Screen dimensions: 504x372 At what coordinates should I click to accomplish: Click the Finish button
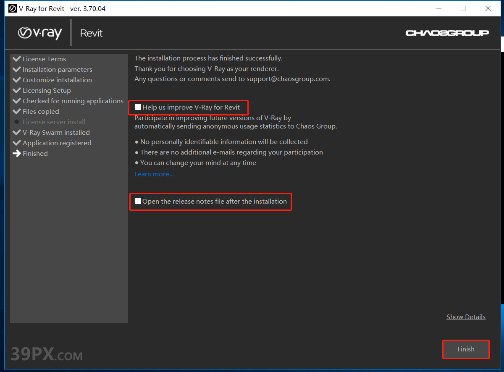466,349
